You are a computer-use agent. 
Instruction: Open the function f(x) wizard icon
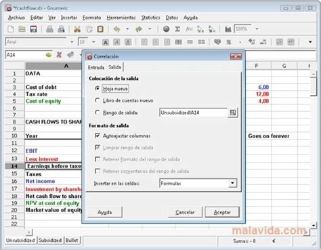coord(189,29)
